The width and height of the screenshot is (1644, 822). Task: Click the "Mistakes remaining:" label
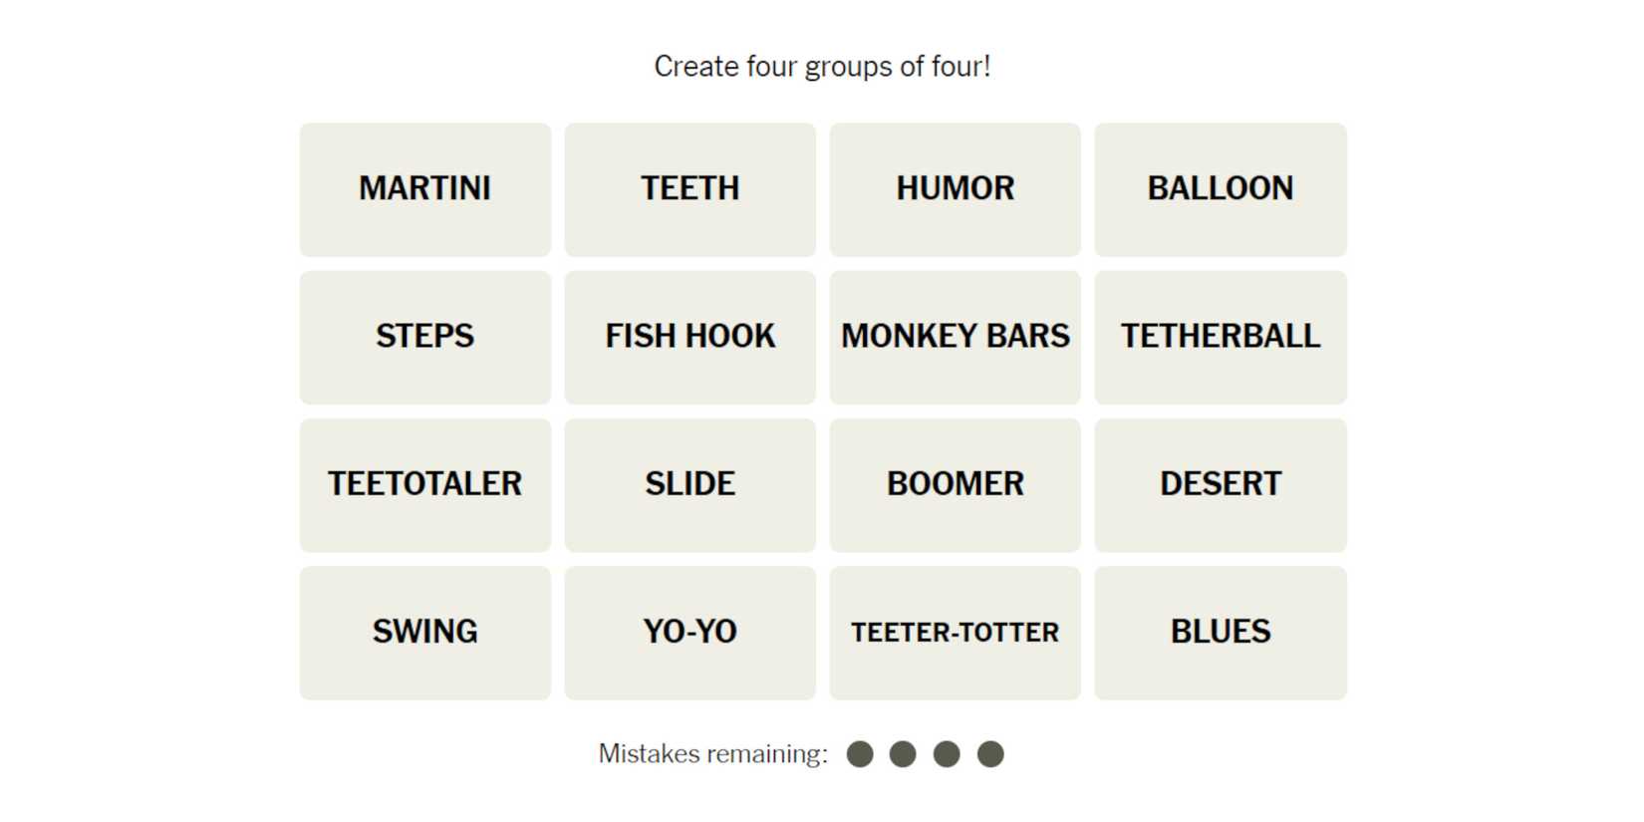pyautogui.click(x=712, y=754)
